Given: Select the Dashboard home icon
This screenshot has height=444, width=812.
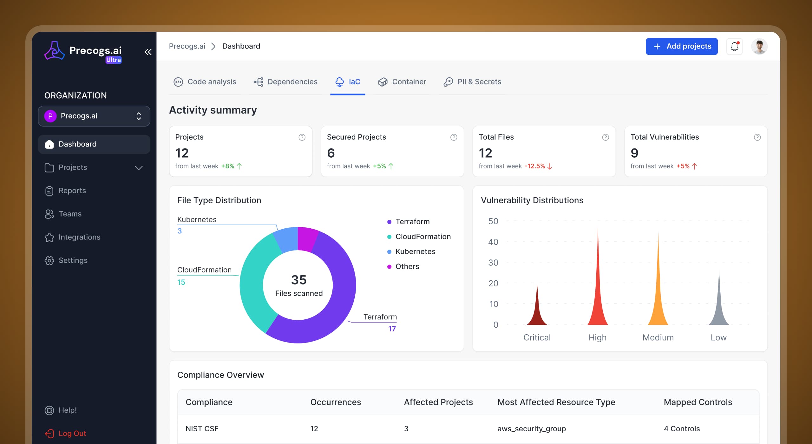Looking at the screenshot, I should click(49, 144).
